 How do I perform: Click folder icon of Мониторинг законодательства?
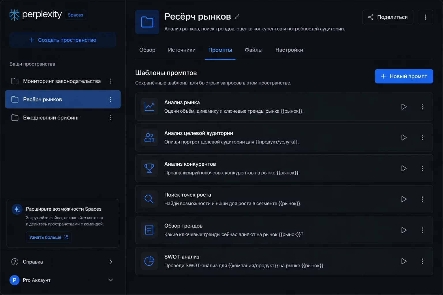pos(15,81)
